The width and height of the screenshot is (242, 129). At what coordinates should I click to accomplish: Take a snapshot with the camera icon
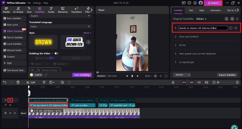[155, 76]
